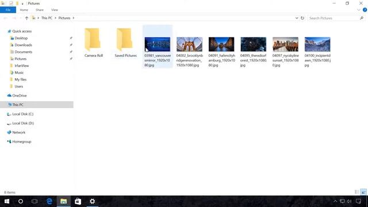Image resolution: width=368 pixels, height=207 pixels.
Task: Click the pin icon beside Documents
Action: 71,52
